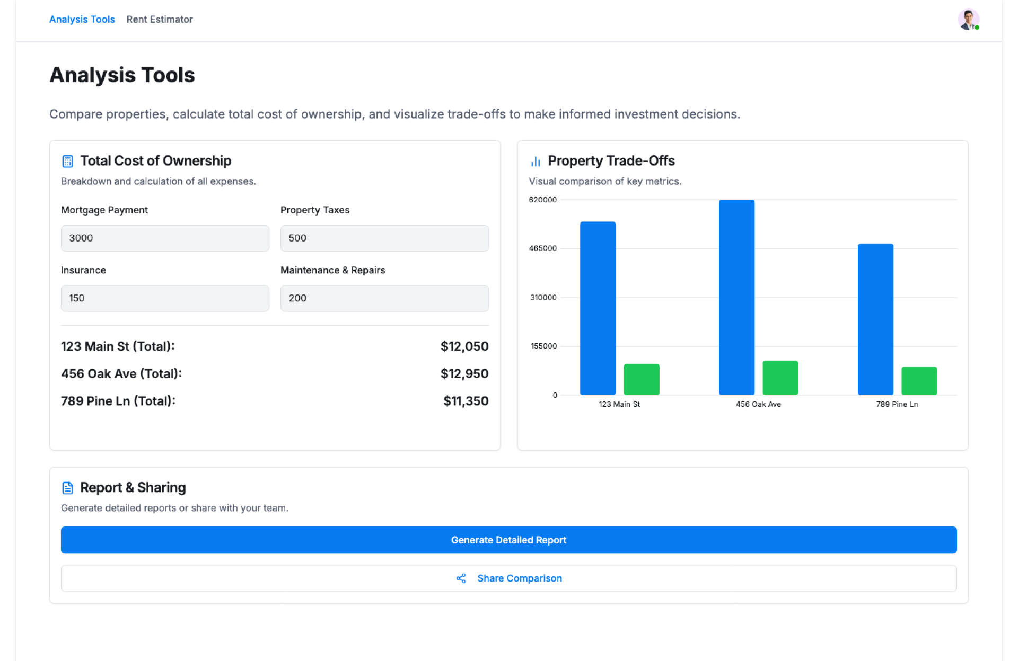Click the calculator icon beside Total Cost of Ownership
Viewport: 1018px width, 661px height.
tap(67, 161)
